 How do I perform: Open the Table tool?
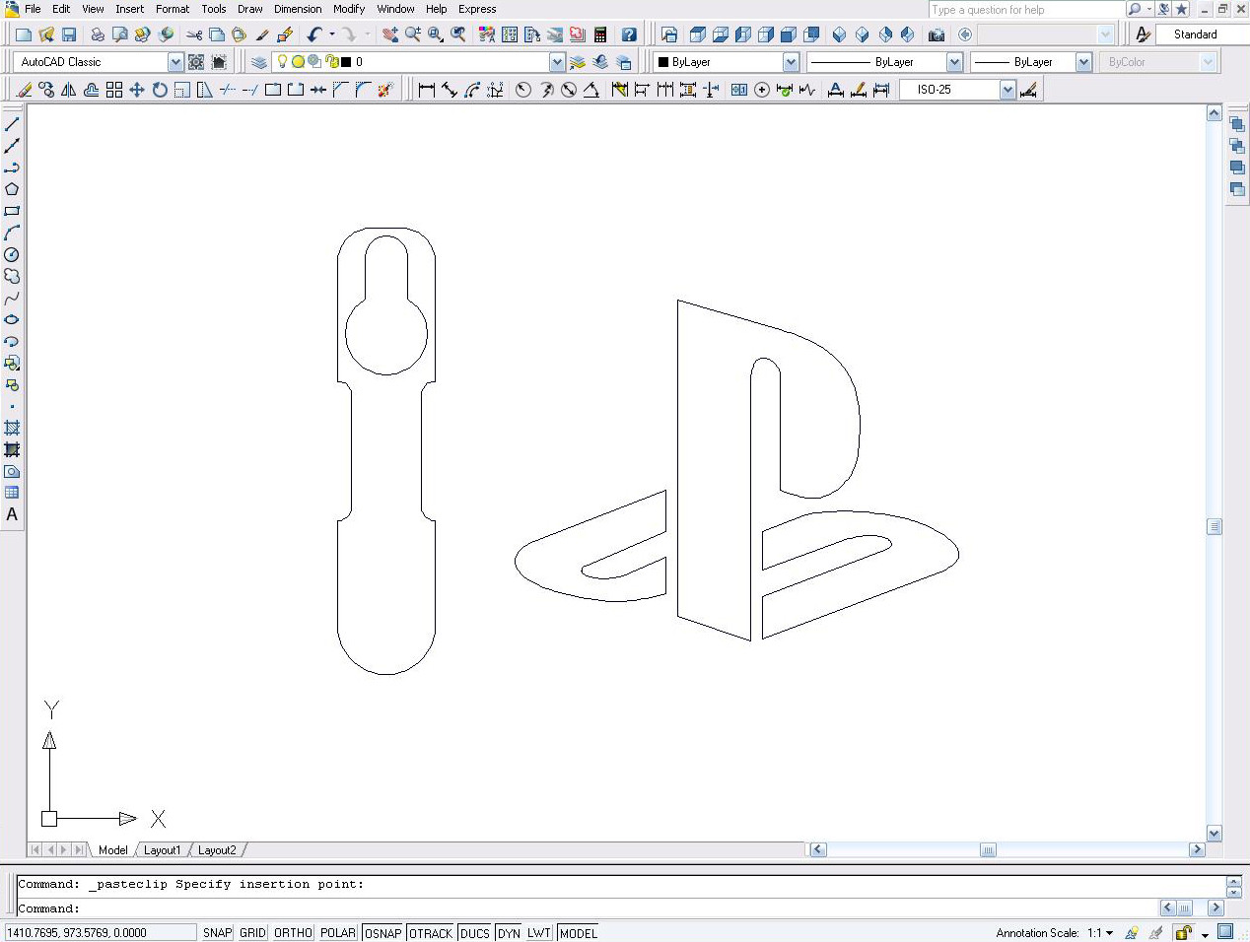coord(12,493)
